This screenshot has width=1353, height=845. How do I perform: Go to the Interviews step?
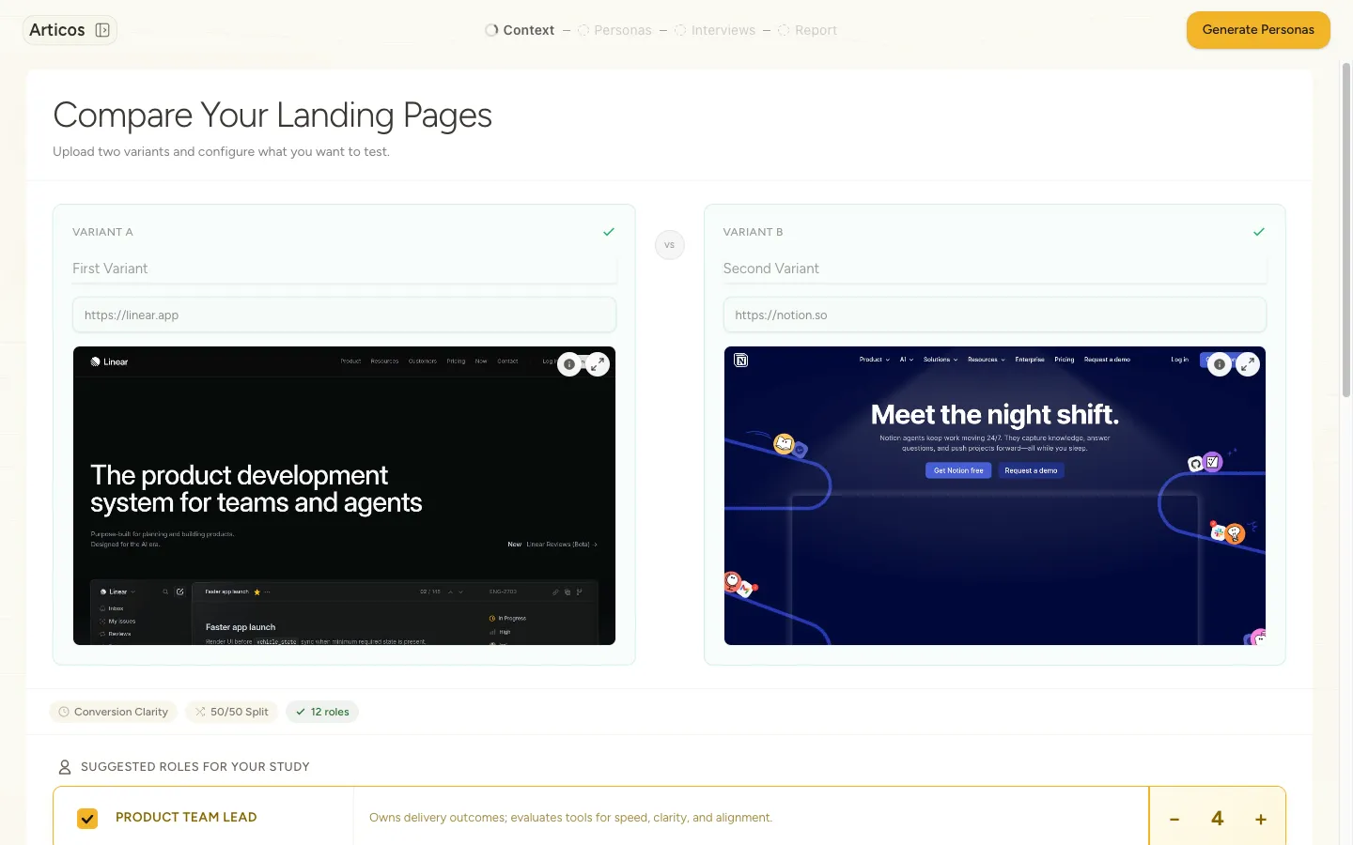tap(715, 30)
